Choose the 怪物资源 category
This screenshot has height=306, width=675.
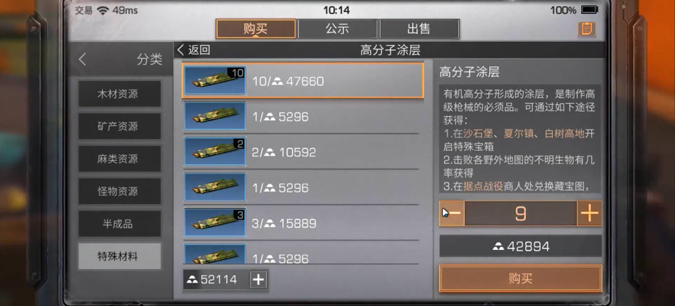(x=119, y=192)
